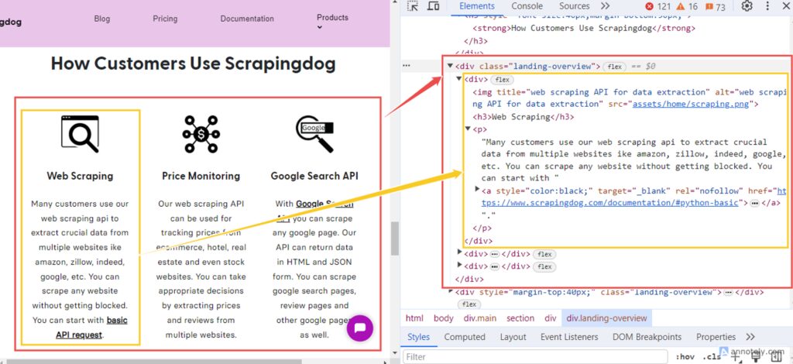Toggle the :hov element state button
793x364 pixels.
click(685, 357)
